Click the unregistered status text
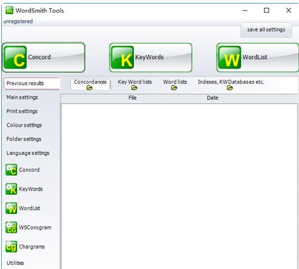 (x=18, y=21)
